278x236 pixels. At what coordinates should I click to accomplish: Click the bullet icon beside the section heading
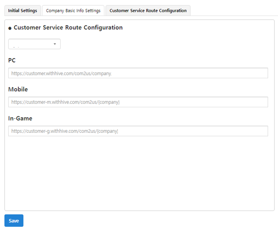pos(10,28)
